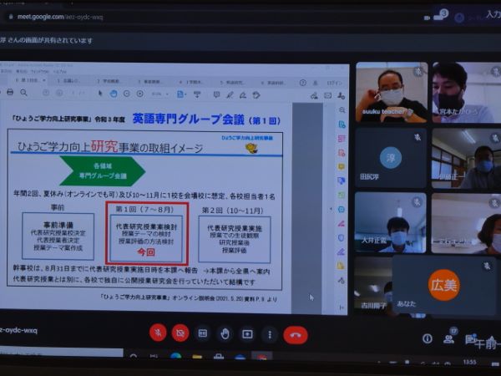This screenshot has height=376, width=501.
Task: Show participants list with 17 badge
Action: [449, 338]
